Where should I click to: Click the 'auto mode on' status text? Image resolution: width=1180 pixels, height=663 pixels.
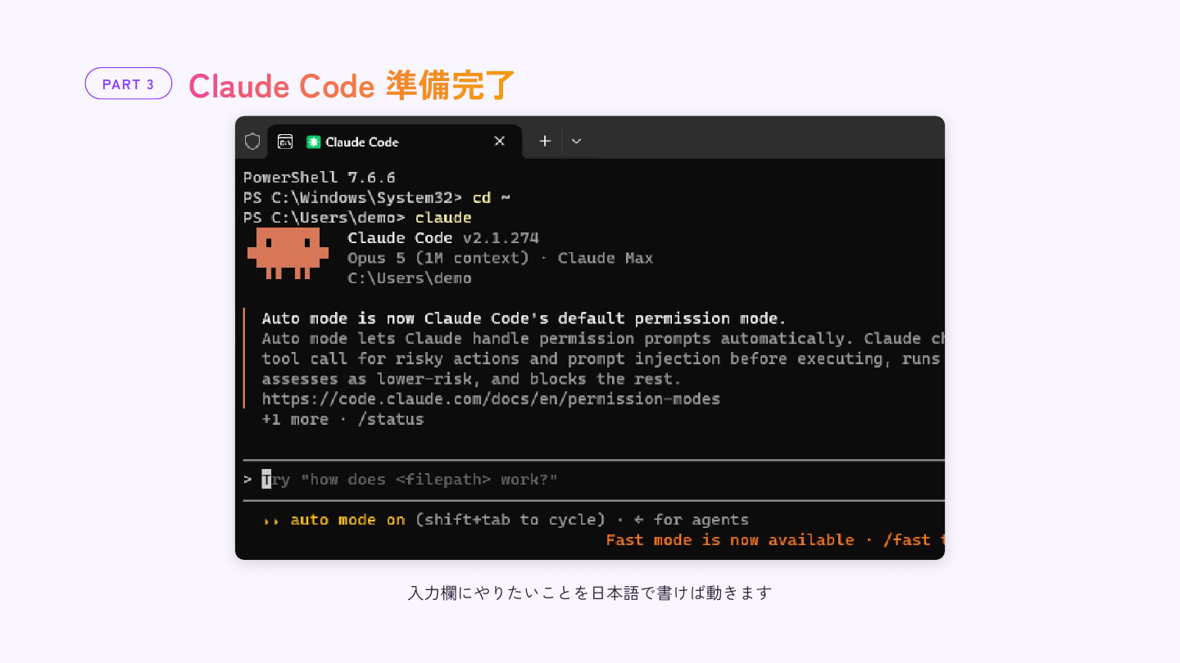point(347,520)
